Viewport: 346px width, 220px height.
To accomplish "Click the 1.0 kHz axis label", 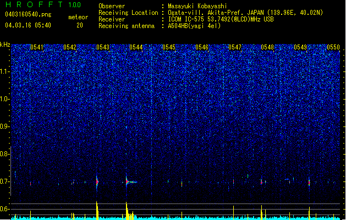I will click(x=5, y=99).
